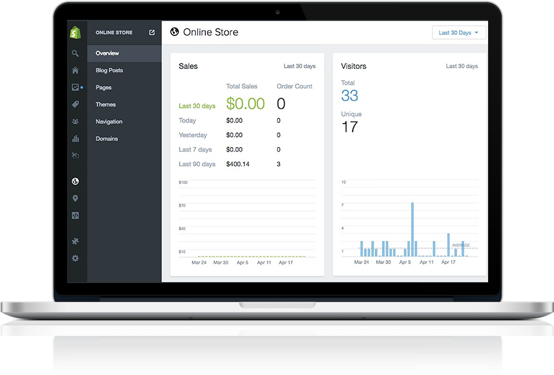Navigate to the Themes section

point(106,104)
